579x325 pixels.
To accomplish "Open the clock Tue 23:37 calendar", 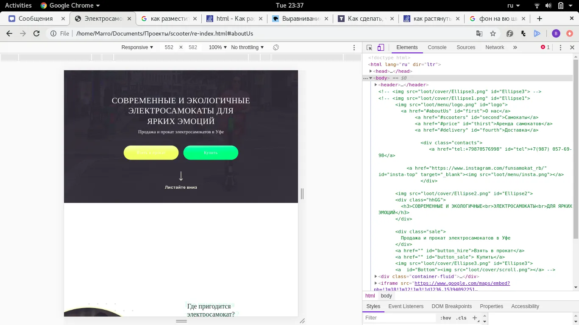I will point(289,6).
